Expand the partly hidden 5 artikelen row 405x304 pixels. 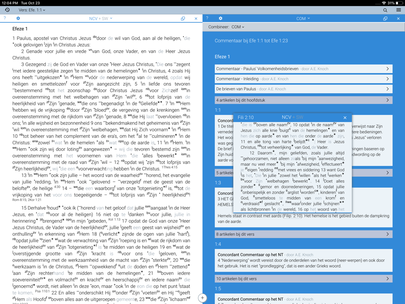(x=303, y=173)
